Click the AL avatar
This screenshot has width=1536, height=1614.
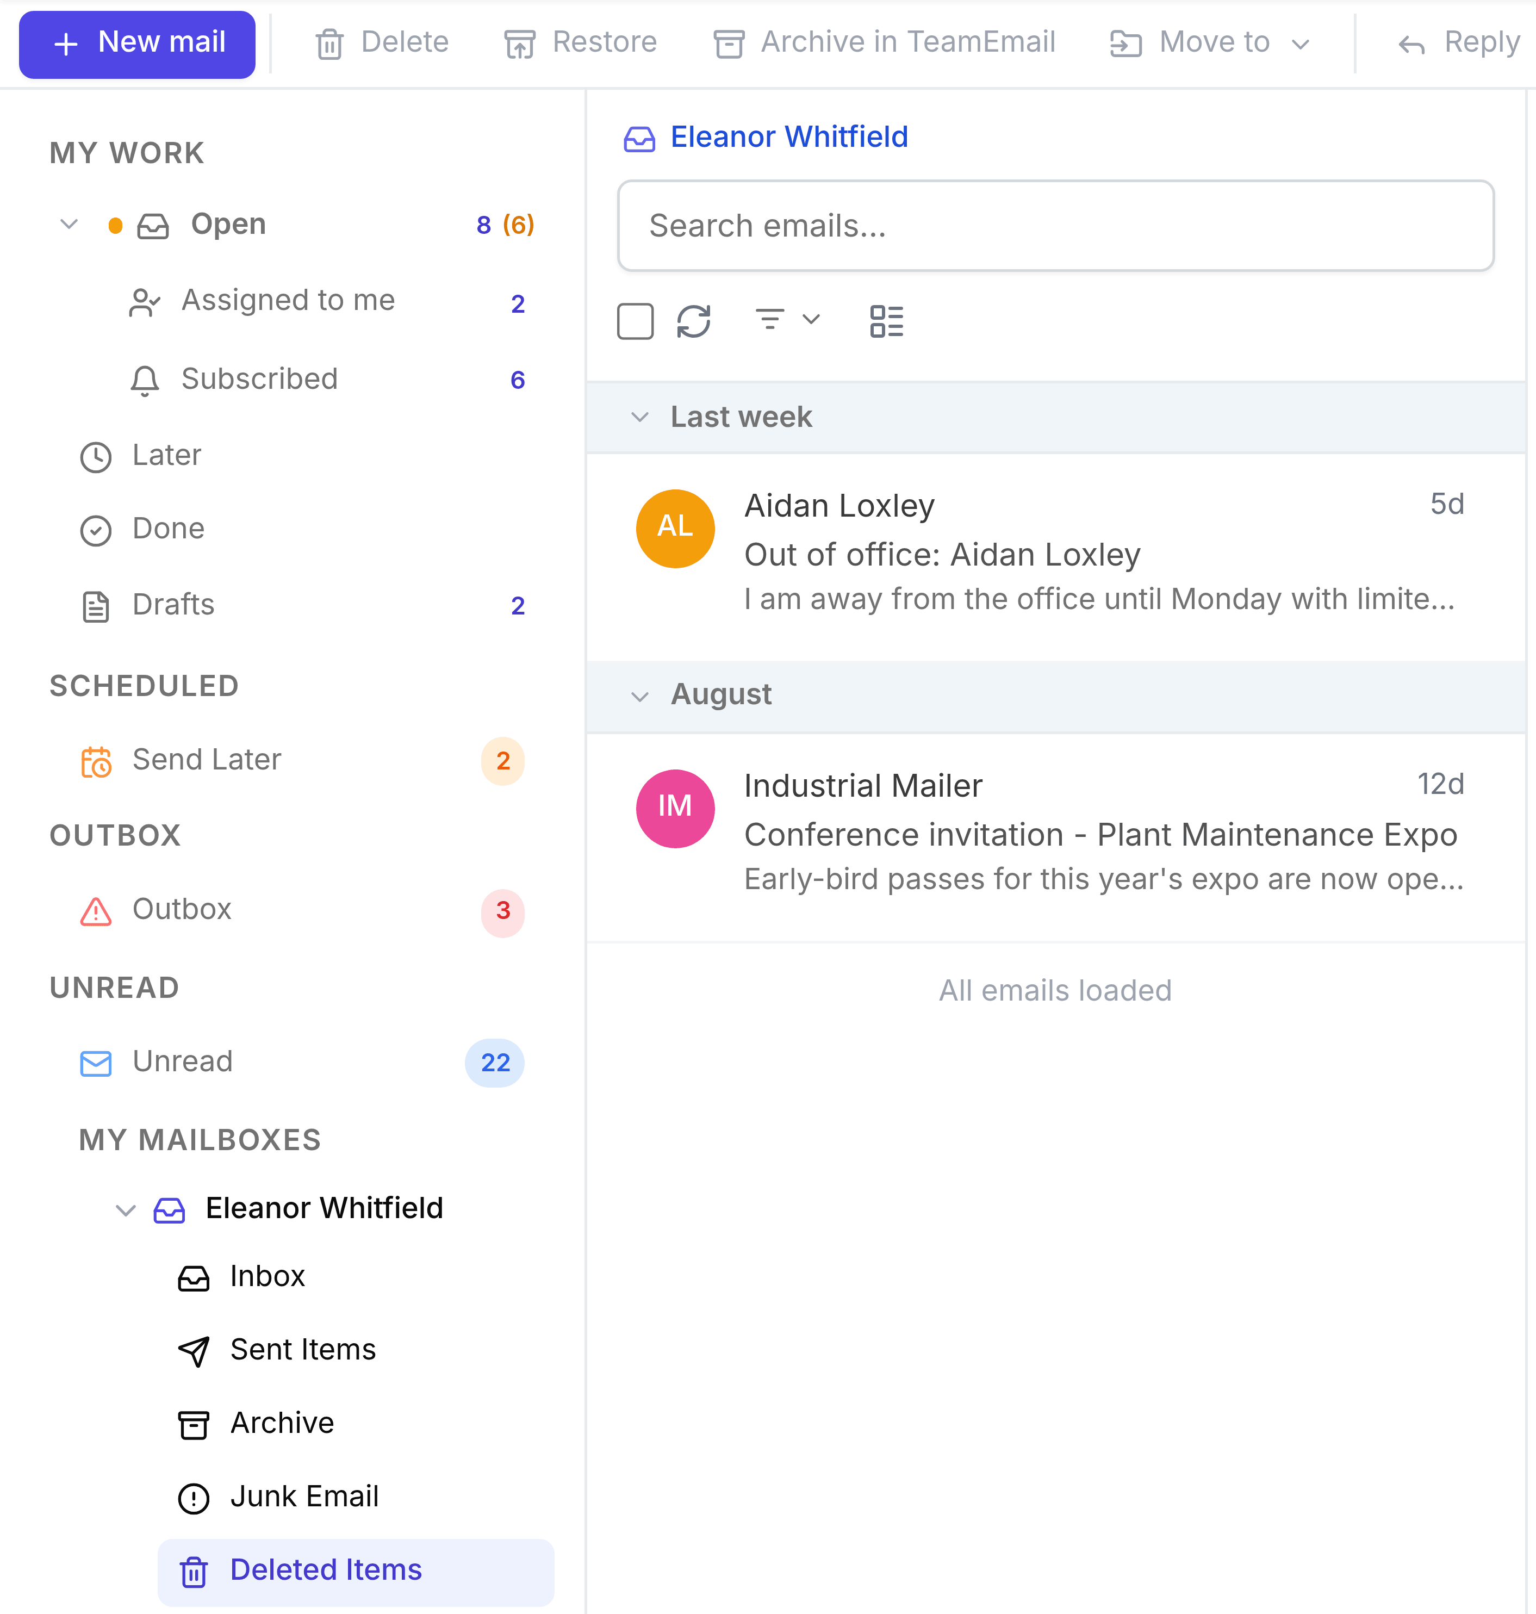tap(675, 528)
